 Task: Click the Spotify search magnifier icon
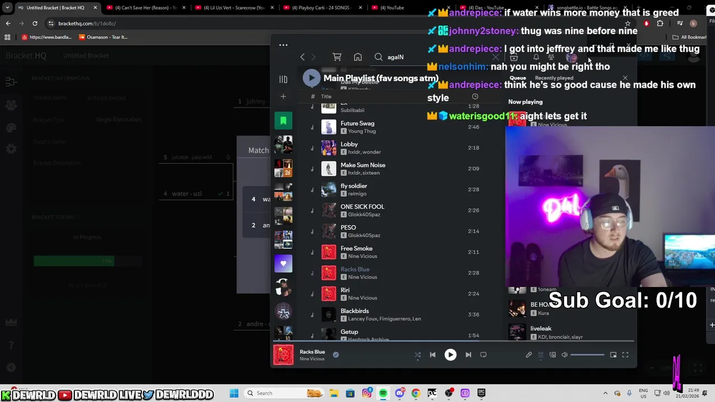pyautogui.click(x=379, y=57)
